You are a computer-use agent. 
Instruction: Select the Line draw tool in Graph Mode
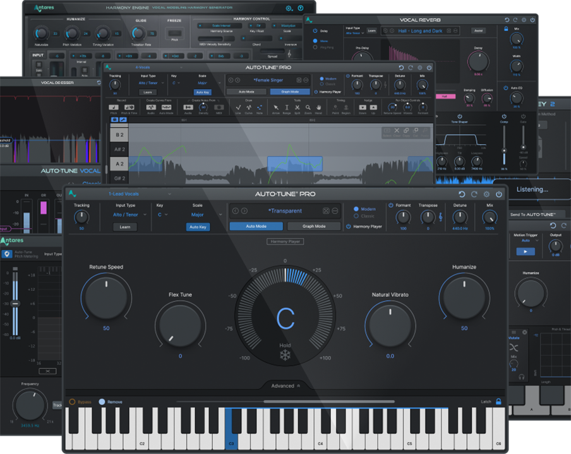[239, 108]
